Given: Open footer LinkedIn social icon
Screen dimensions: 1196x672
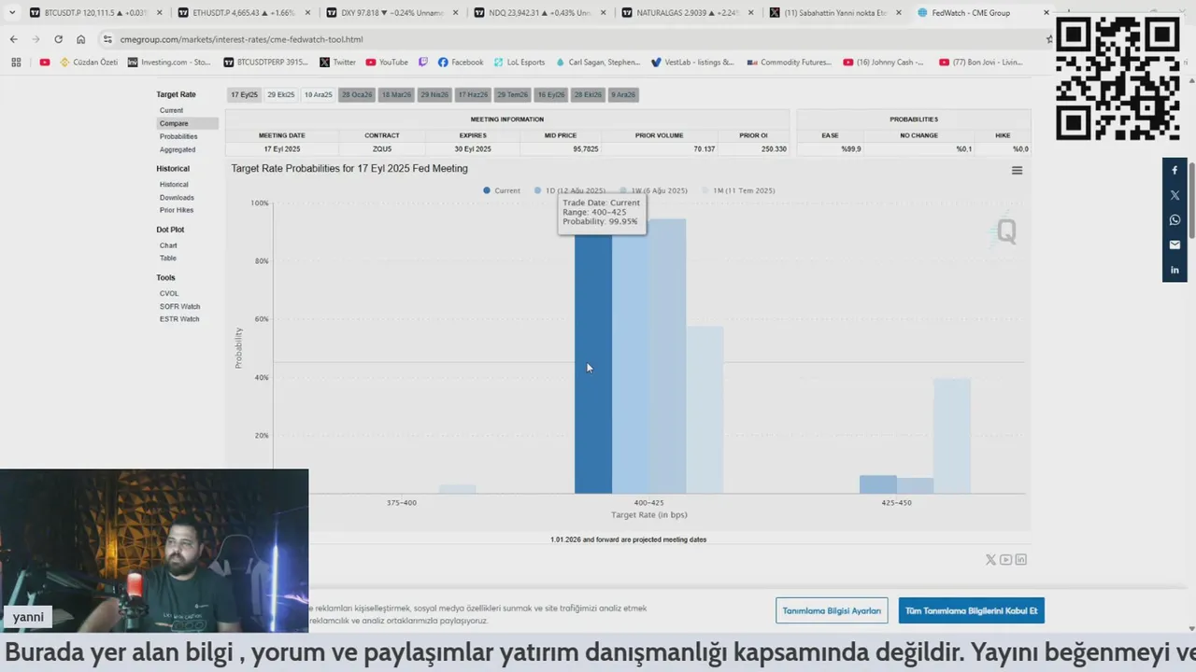Looking at the screenshot, I should coord(1020,560).
